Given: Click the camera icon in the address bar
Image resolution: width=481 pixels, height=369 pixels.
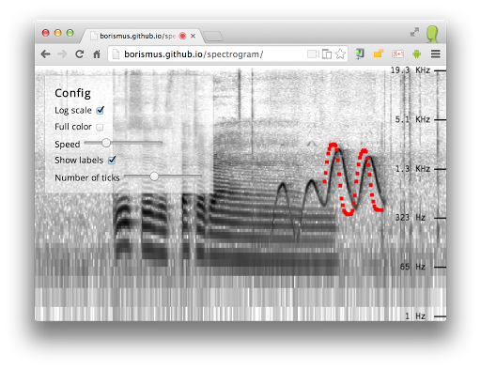Looking at the screenshot, I should click(313, 54).
